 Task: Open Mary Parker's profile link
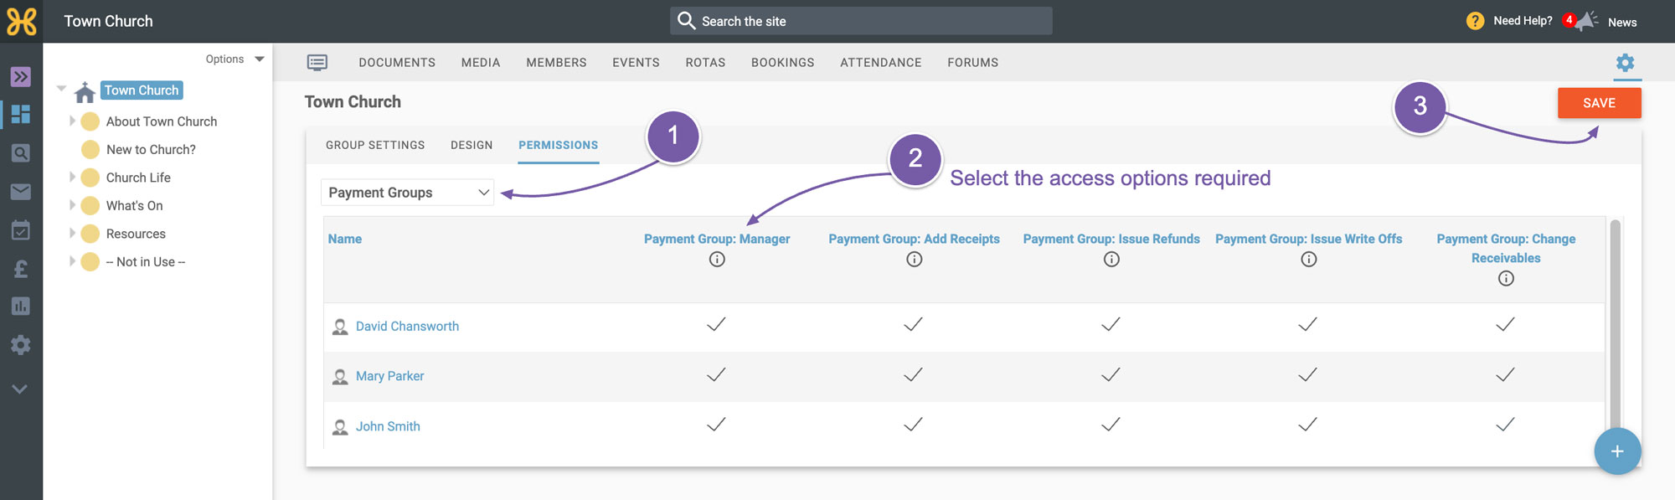coord(389,377)
